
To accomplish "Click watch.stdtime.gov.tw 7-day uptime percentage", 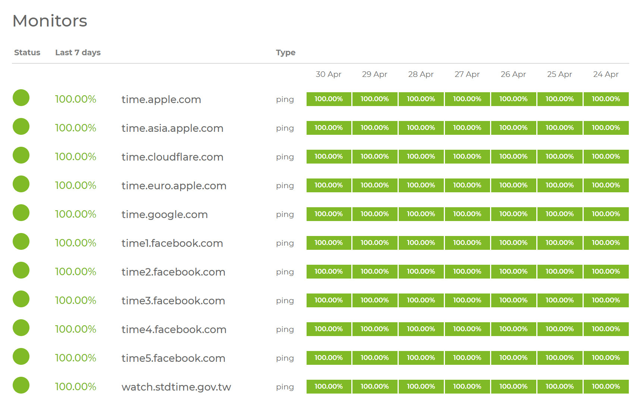I will point(76,387).
